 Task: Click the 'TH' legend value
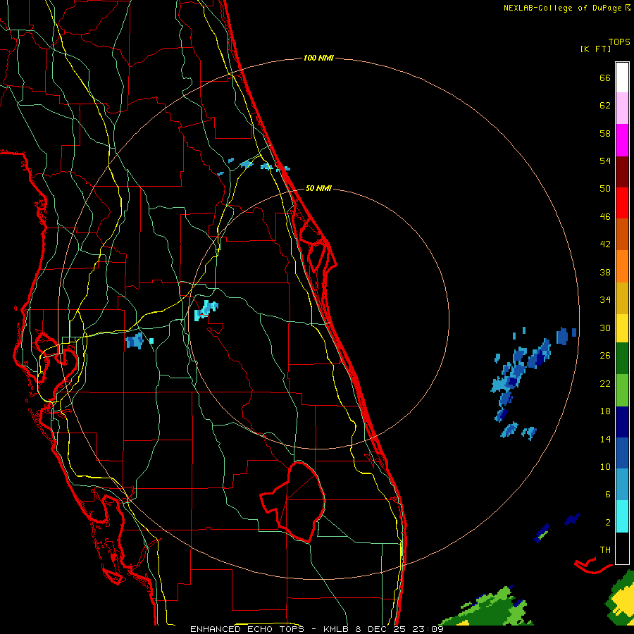(x=605, y=550)
